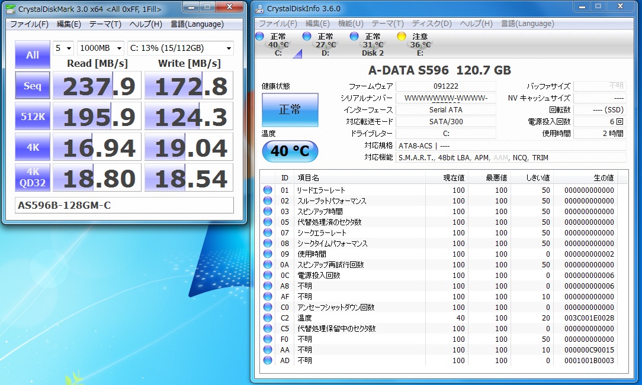Open 言語(Language) menu in CrystalDiskInfo

tap(527, 24)
